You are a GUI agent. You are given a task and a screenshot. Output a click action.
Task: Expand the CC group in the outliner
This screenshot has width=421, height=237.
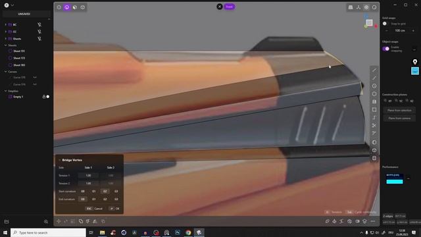pyautogui.click(x=6, y=32)
